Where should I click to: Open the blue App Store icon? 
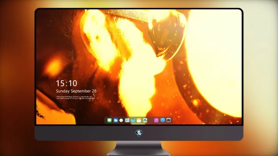tap(163, 120)
